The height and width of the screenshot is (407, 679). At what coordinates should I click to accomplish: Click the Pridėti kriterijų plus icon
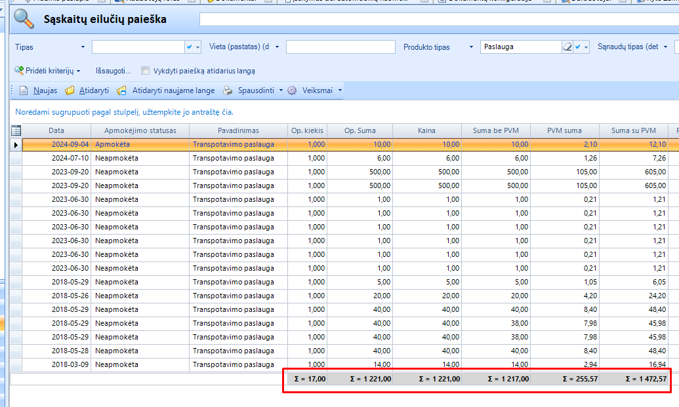click(x=19, y=71)
